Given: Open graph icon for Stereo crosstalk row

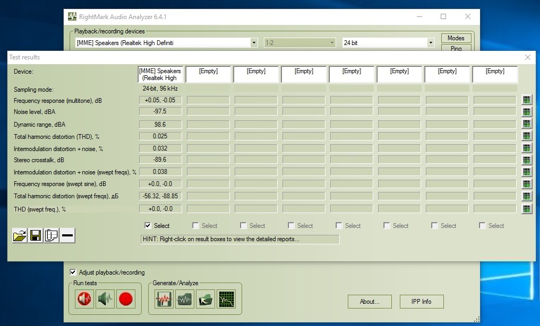Looking at the screenshot, I should (x=526, y=160).
